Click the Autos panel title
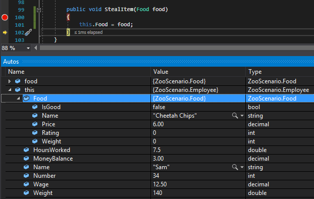 pos(11,62)
